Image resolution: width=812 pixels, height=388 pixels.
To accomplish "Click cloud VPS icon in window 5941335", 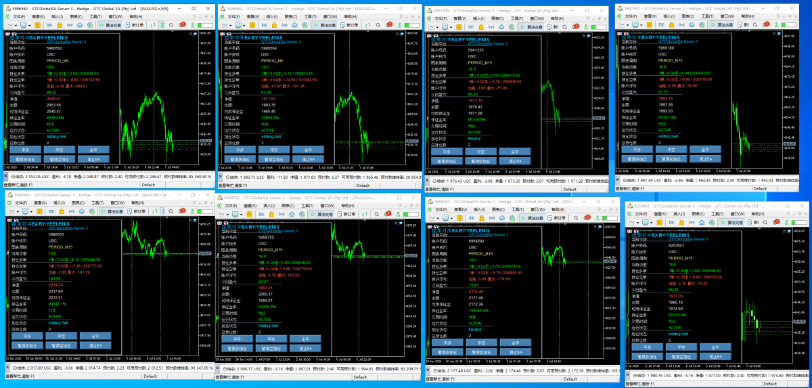I will [x=501, y=26].
